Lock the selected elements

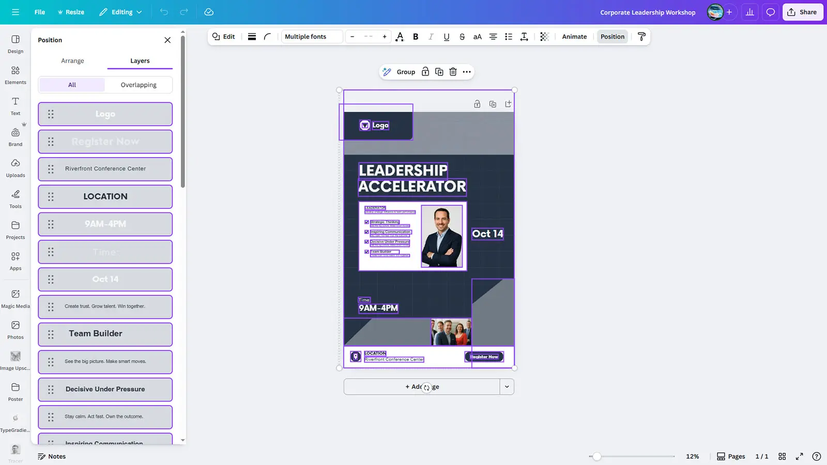(x=425, y=72)
